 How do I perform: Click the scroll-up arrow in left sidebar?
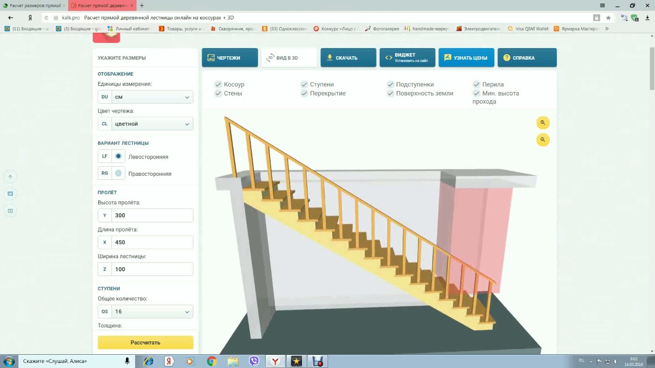(10, 177)
